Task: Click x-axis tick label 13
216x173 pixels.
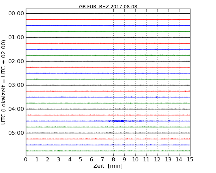Action: [168, 160]
